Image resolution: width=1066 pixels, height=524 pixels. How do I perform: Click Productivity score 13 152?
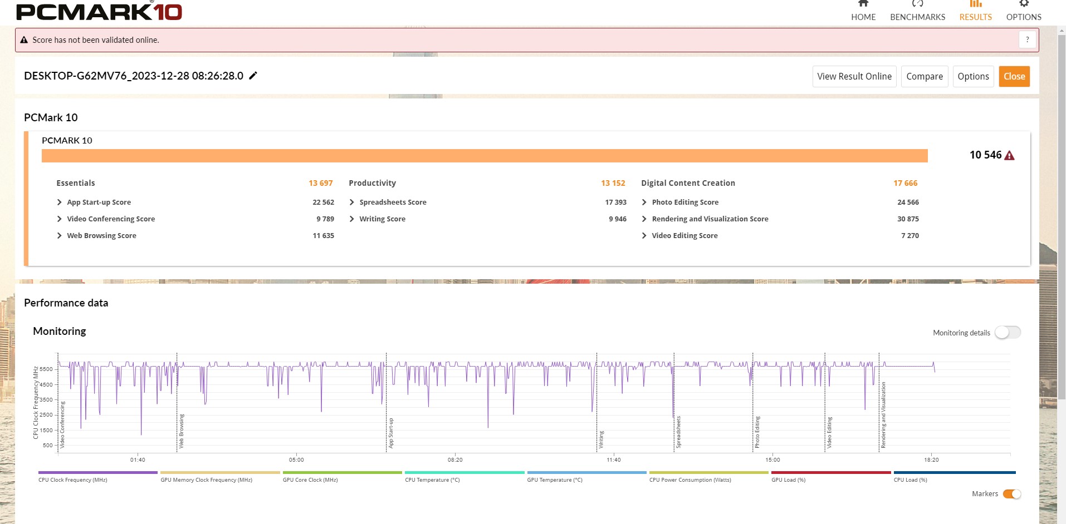[613, 183]
